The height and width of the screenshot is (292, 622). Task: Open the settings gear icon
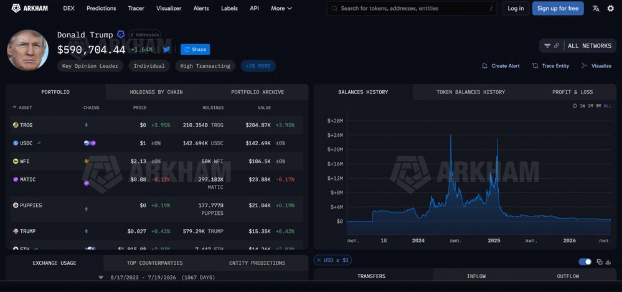611,8
